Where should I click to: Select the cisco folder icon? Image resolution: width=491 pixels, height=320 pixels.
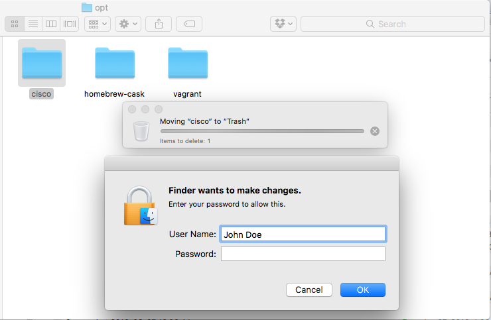pyautogui.click(x=42, y=63)
